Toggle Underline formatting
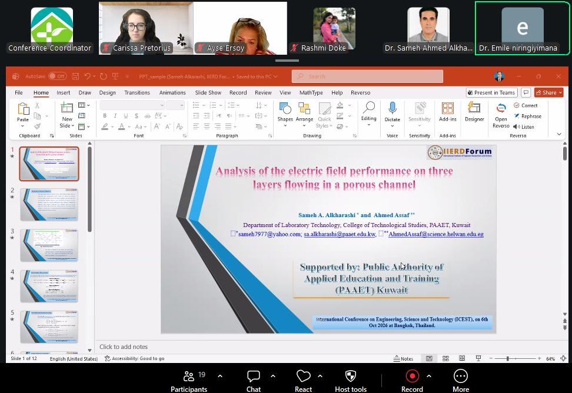The width and height of the screenshot is (572, 393). point(126,116)
